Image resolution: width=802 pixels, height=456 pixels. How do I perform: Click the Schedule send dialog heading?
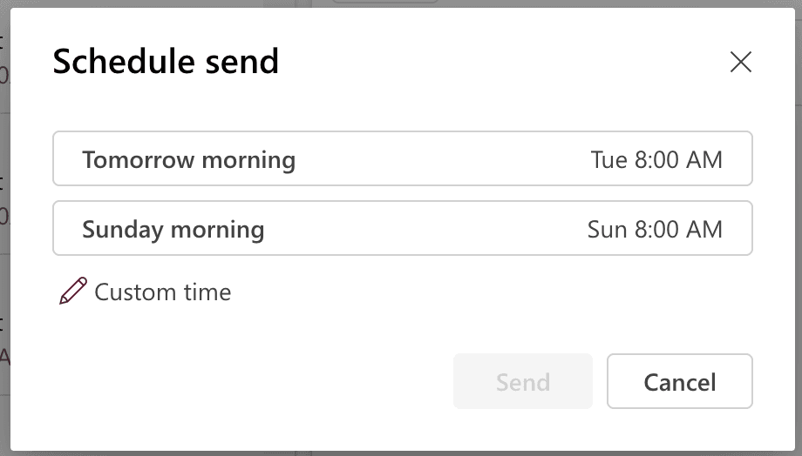166,62
